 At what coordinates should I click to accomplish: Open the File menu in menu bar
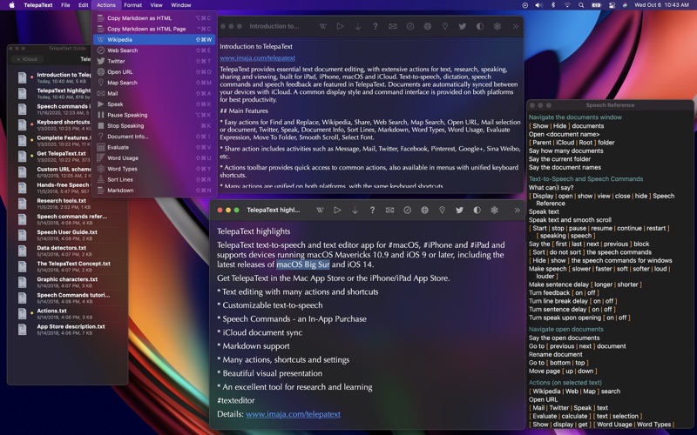pyautogui.click(x=65, y=5)
